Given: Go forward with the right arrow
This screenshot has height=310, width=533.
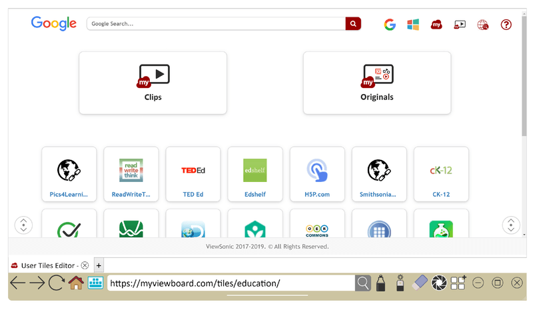Looking at the screenshot, I should pos(37,283).
